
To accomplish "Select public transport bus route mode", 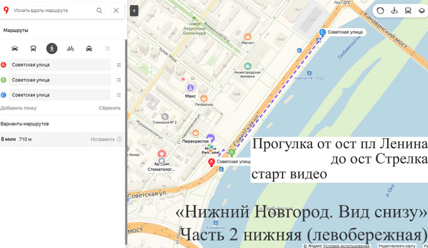I will (33, 48).
